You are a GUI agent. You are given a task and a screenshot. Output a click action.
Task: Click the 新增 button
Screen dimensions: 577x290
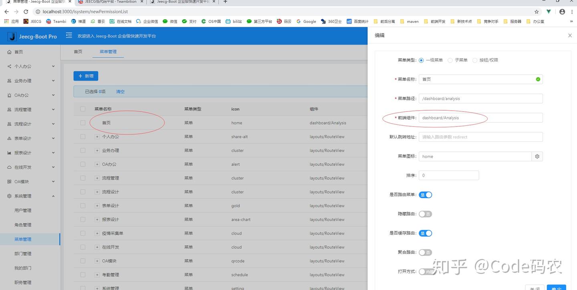point(86,76)
